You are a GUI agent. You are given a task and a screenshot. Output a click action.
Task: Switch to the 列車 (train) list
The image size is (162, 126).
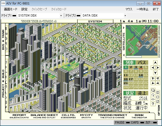pos(129,62)
